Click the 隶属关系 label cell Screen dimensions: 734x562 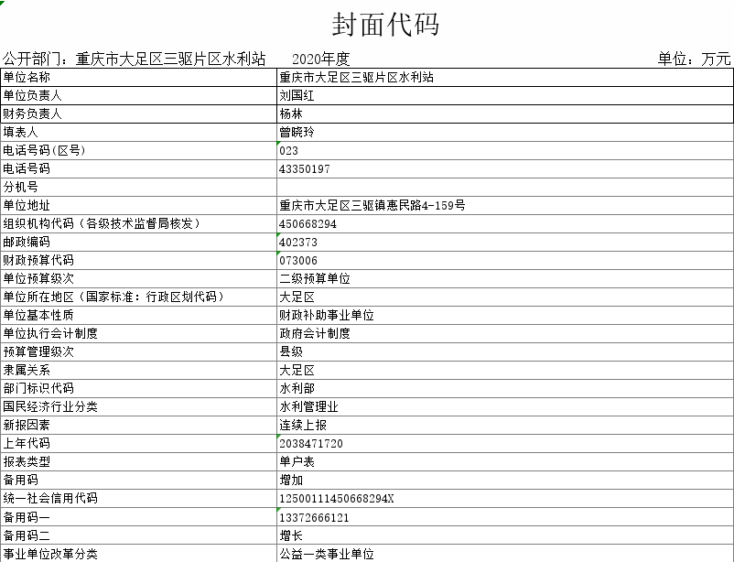pos(139,370)
